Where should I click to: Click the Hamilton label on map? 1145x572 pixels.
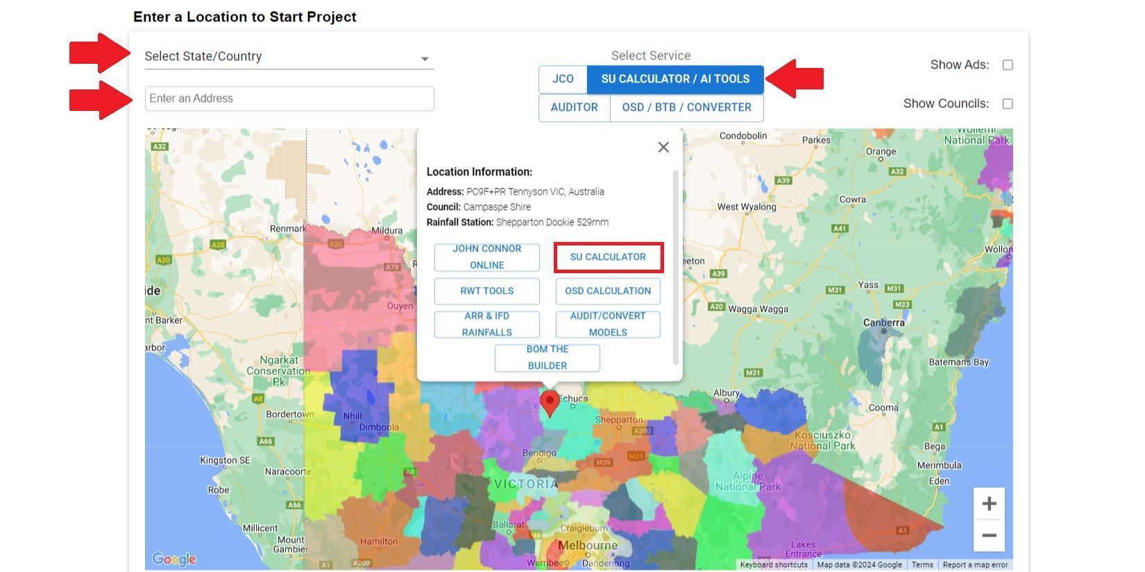pos(379,541)
